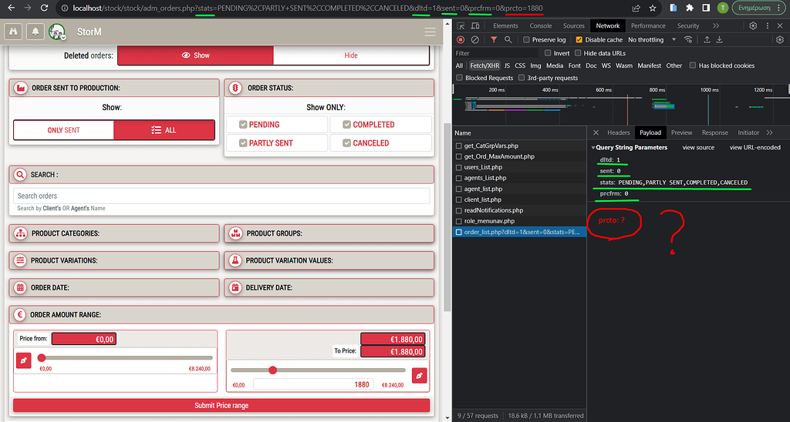
Task: Enable the Preserve log checkbox
Action: [527, 39]
